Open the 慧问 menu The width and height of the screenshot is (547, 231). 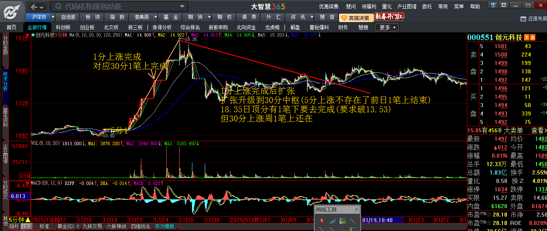(x=351, y=6)
